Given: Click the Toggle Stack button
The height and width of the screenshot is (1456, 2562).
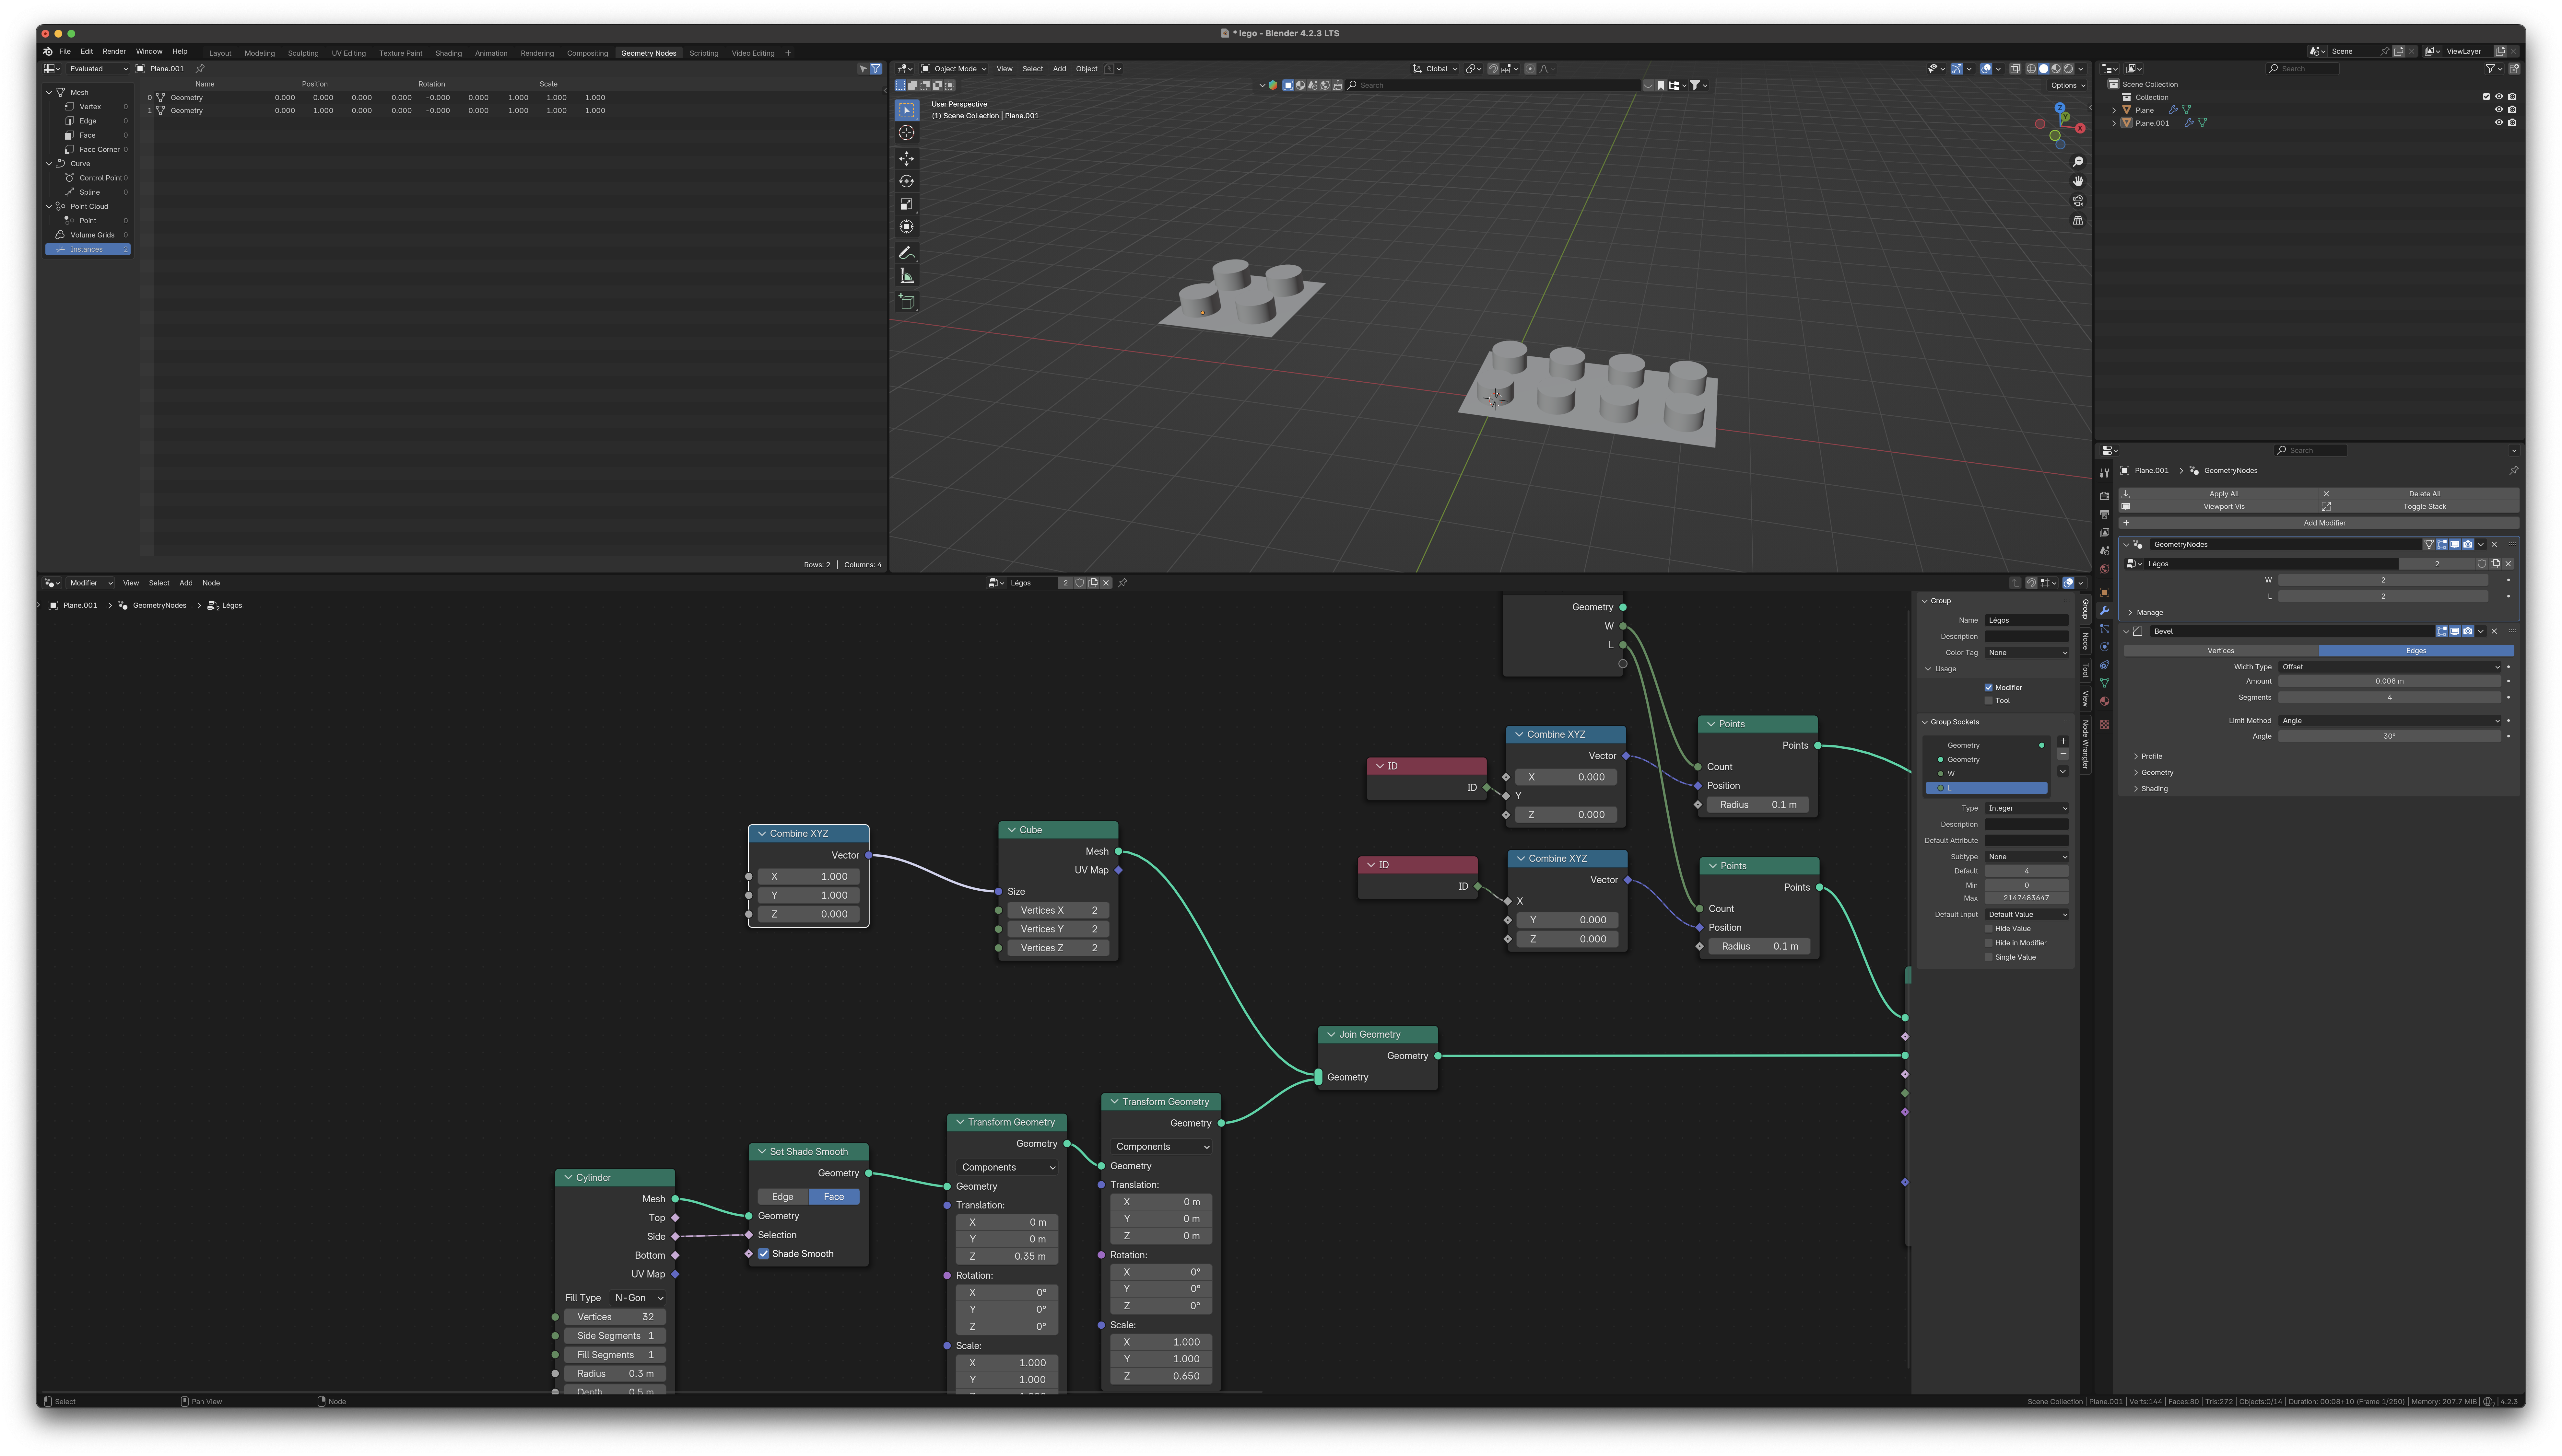Looking at the screenshot, I should [2419, 507].
